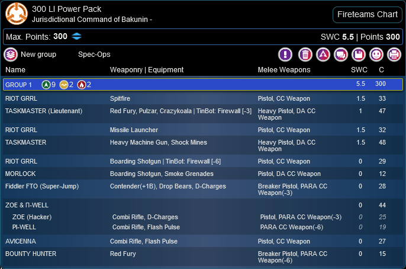This screenshot has width=406, height=269.
Task: Click Taskmaster Lieutenant cost 47
Action: coord(382,111)
